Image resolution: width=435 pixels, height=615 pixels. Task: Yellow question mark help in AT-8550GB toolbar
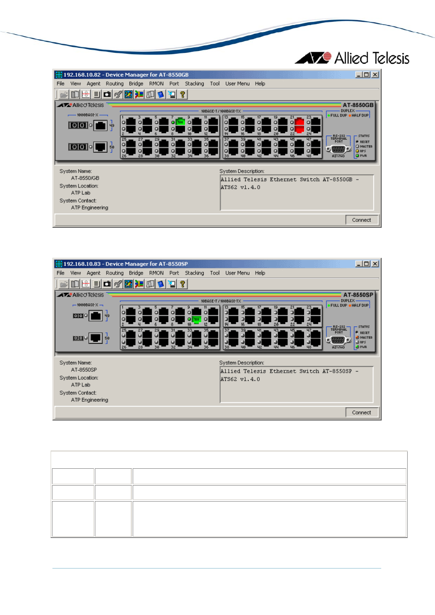pyautogui.click(x=182, y=94)
